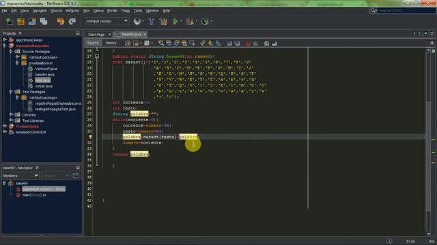Click the Shift Line Left icon
This screenshot has width=437, height=245.
pos(229,43)
